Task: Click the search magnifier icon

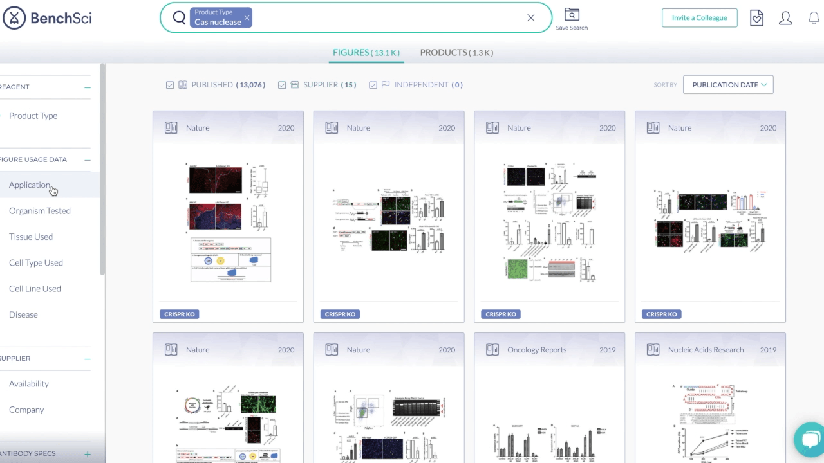Action: (x=179, y=17)
